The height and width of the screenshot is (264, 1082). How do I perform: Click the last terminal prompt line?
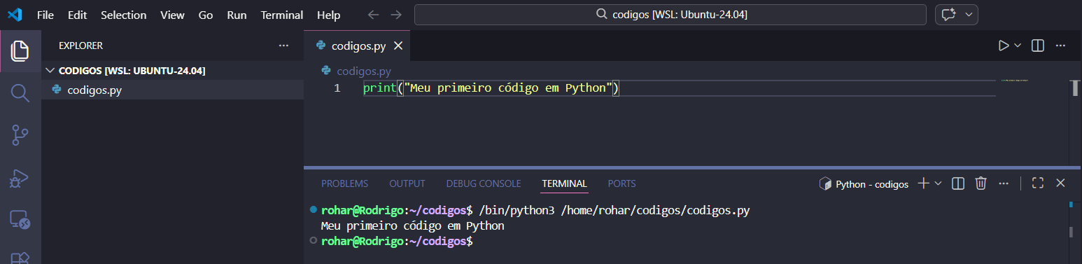coord(397,241)
